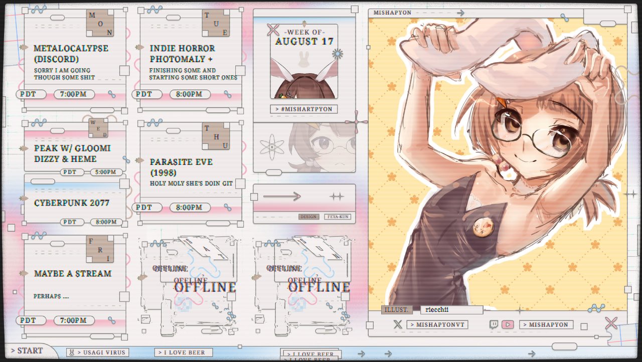Click the PARASITE EVE (1998) title
This screenshot has height=362, width=642.
181,167
